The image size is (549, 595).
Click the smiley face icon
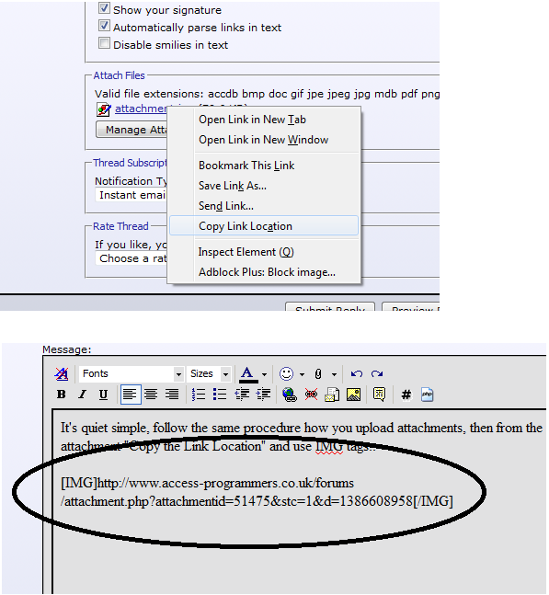[x=286, y=373]
